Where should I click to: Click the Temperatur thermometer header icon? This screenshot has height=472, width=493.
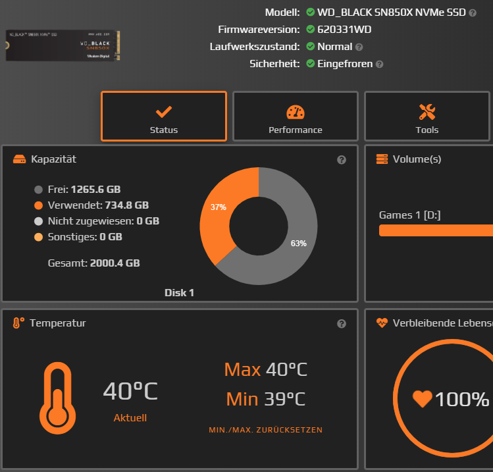18,323
